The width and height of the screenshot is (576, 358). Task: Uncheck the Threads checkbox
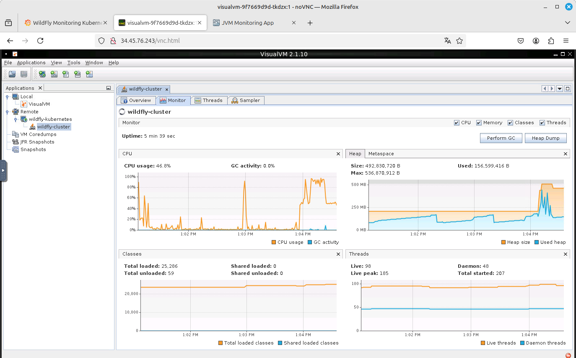(x=542, y=123)
